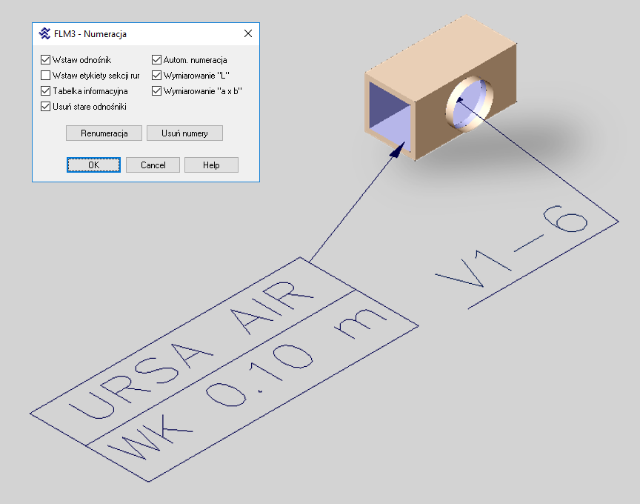Disable 'Usuń stare odnośniki' checkbox
640x504 pixels.
point(46,107)
